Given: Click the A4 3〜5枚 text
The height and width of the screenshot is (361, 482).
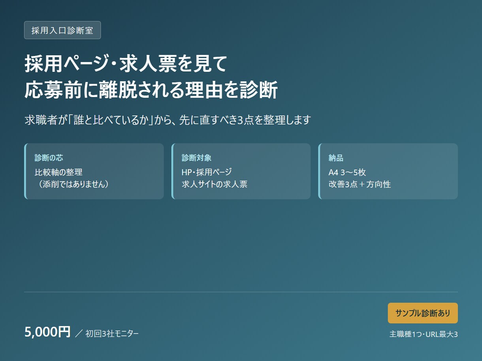Looking at the screenshot, I should click(x=347, y=172).
